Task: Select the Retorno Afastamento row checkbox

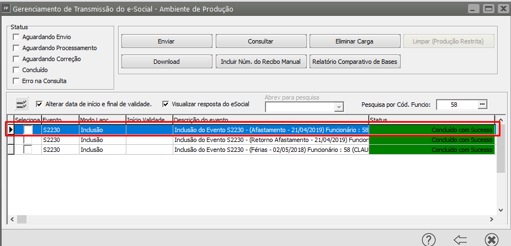Action: pyautogui.click(x=28, y=140)
